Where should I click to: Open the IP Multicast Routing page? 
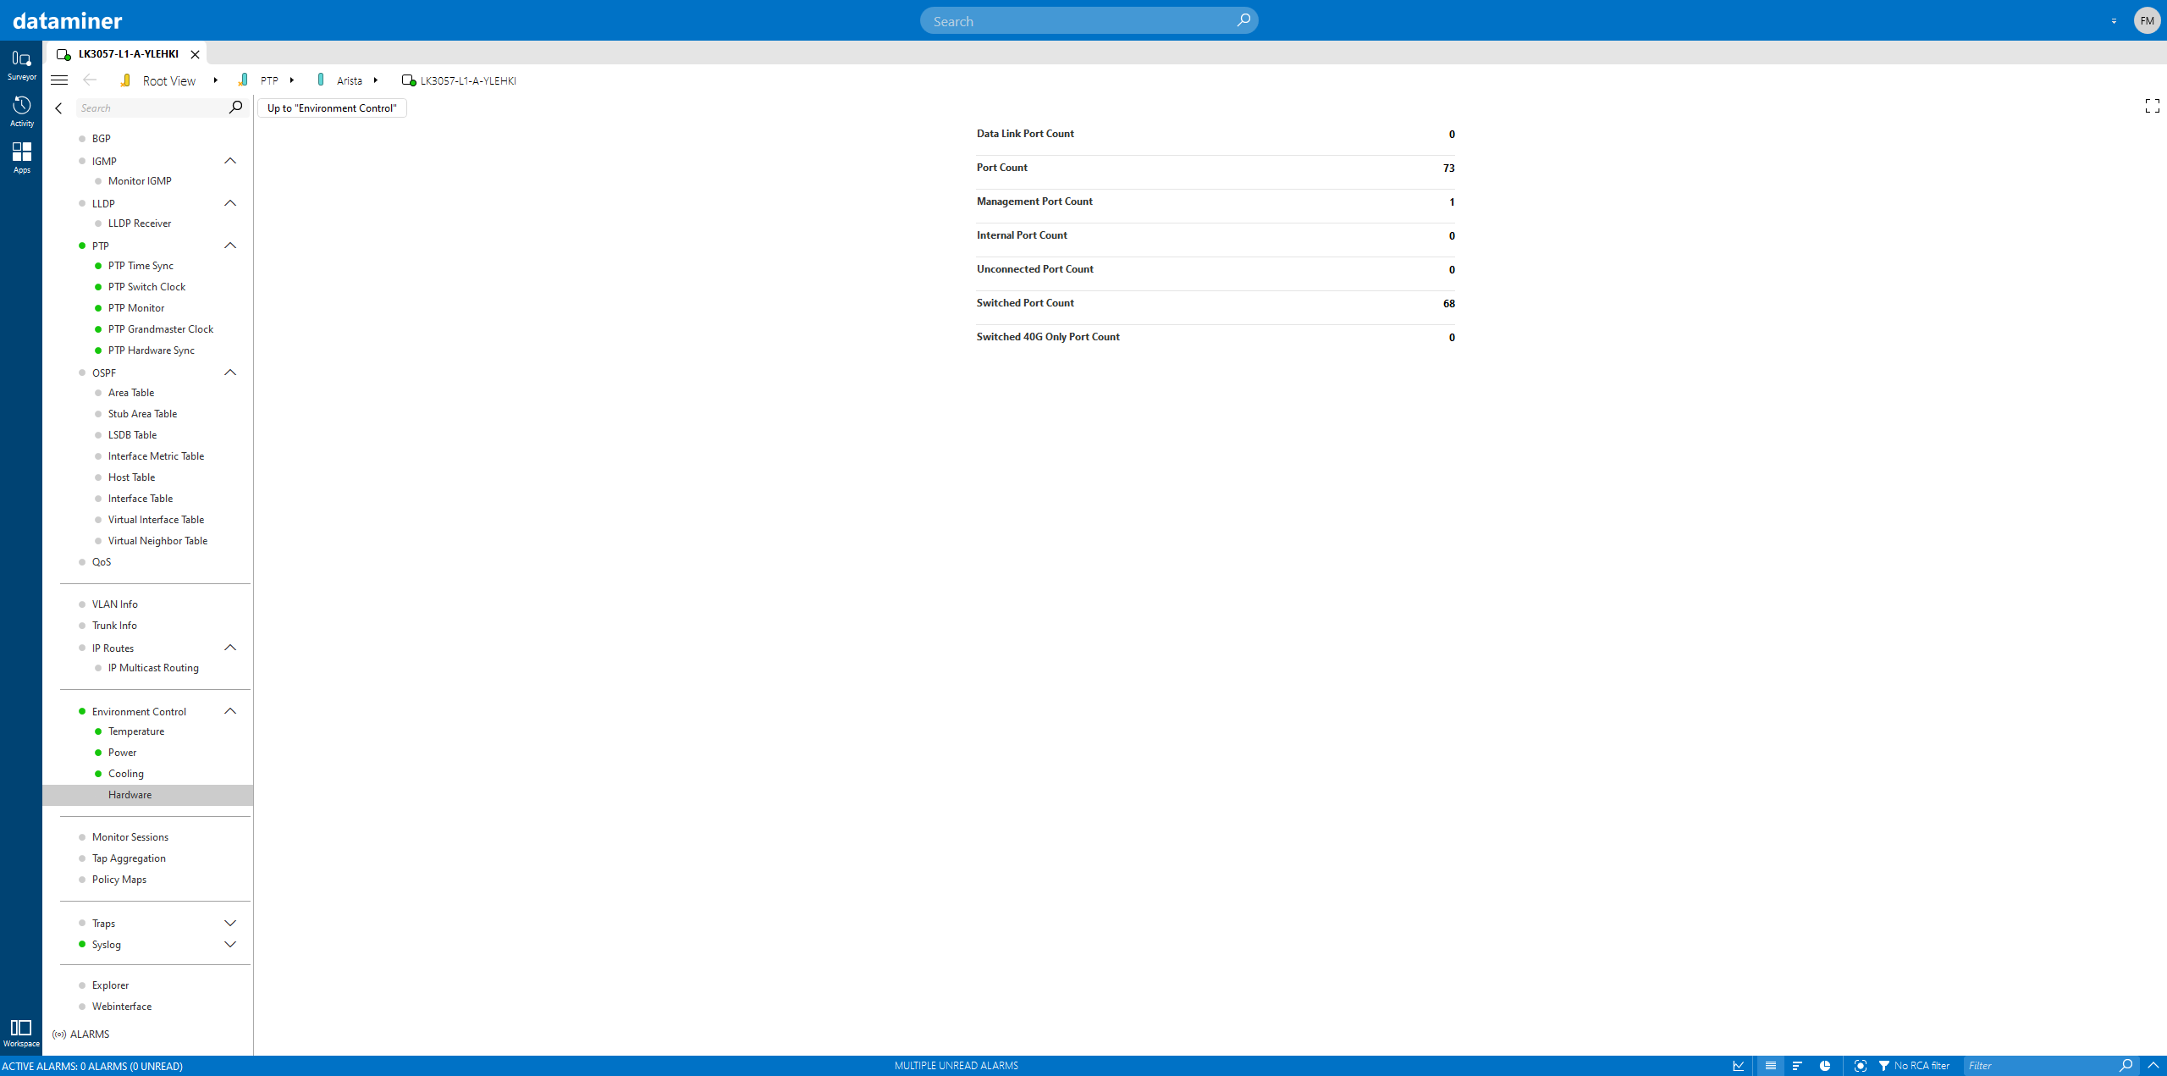153,668
